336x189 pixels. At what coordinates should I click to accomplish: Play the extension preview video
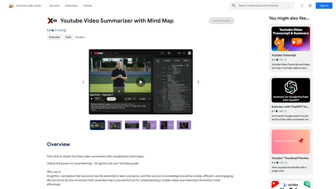(x=141, y=82)
